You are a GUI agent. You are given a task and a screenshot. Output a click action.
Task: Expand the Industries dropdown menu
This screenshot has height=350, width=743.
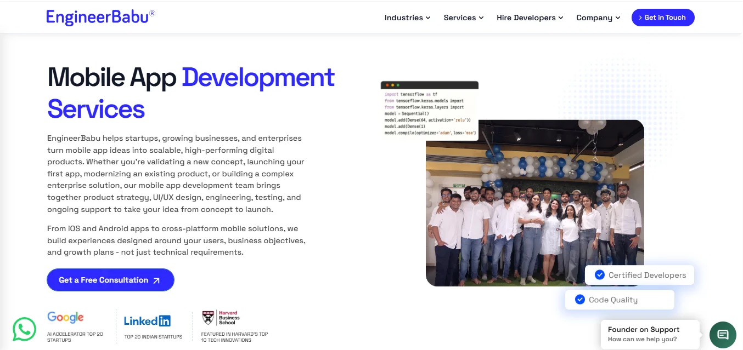click(407, 18)
